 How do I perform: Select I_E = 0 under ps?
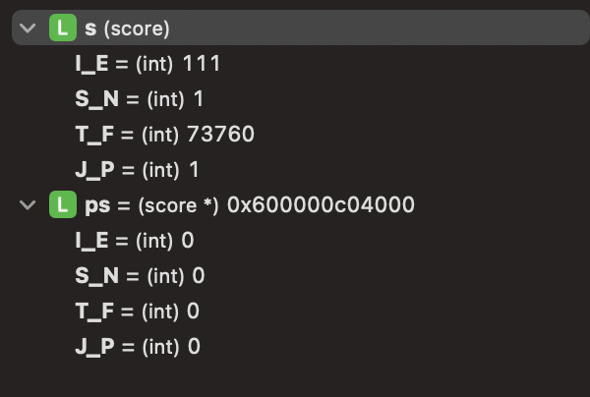coord(135,241)
